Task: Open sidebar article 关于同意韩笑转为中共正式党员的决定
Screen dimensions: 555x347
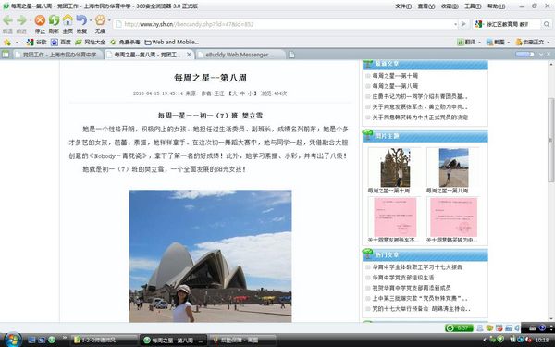Action: [x=420, y=118]
